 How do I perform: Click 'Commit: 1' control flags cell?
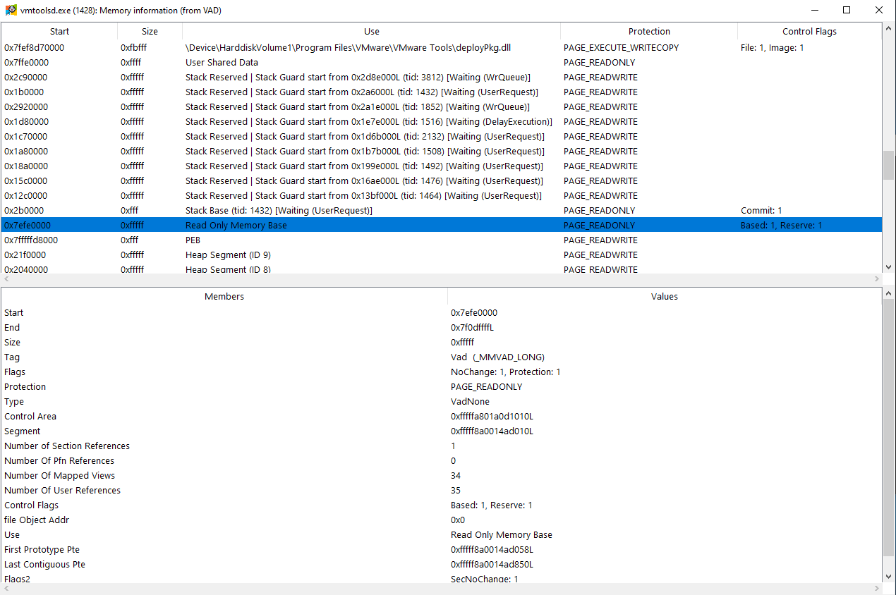pos(761,211)
